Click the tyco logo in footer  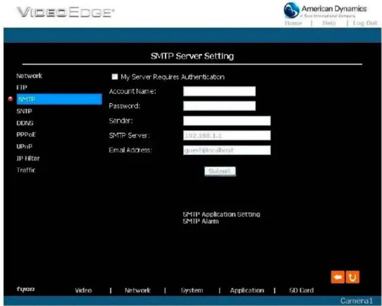(x=26, y=289)
